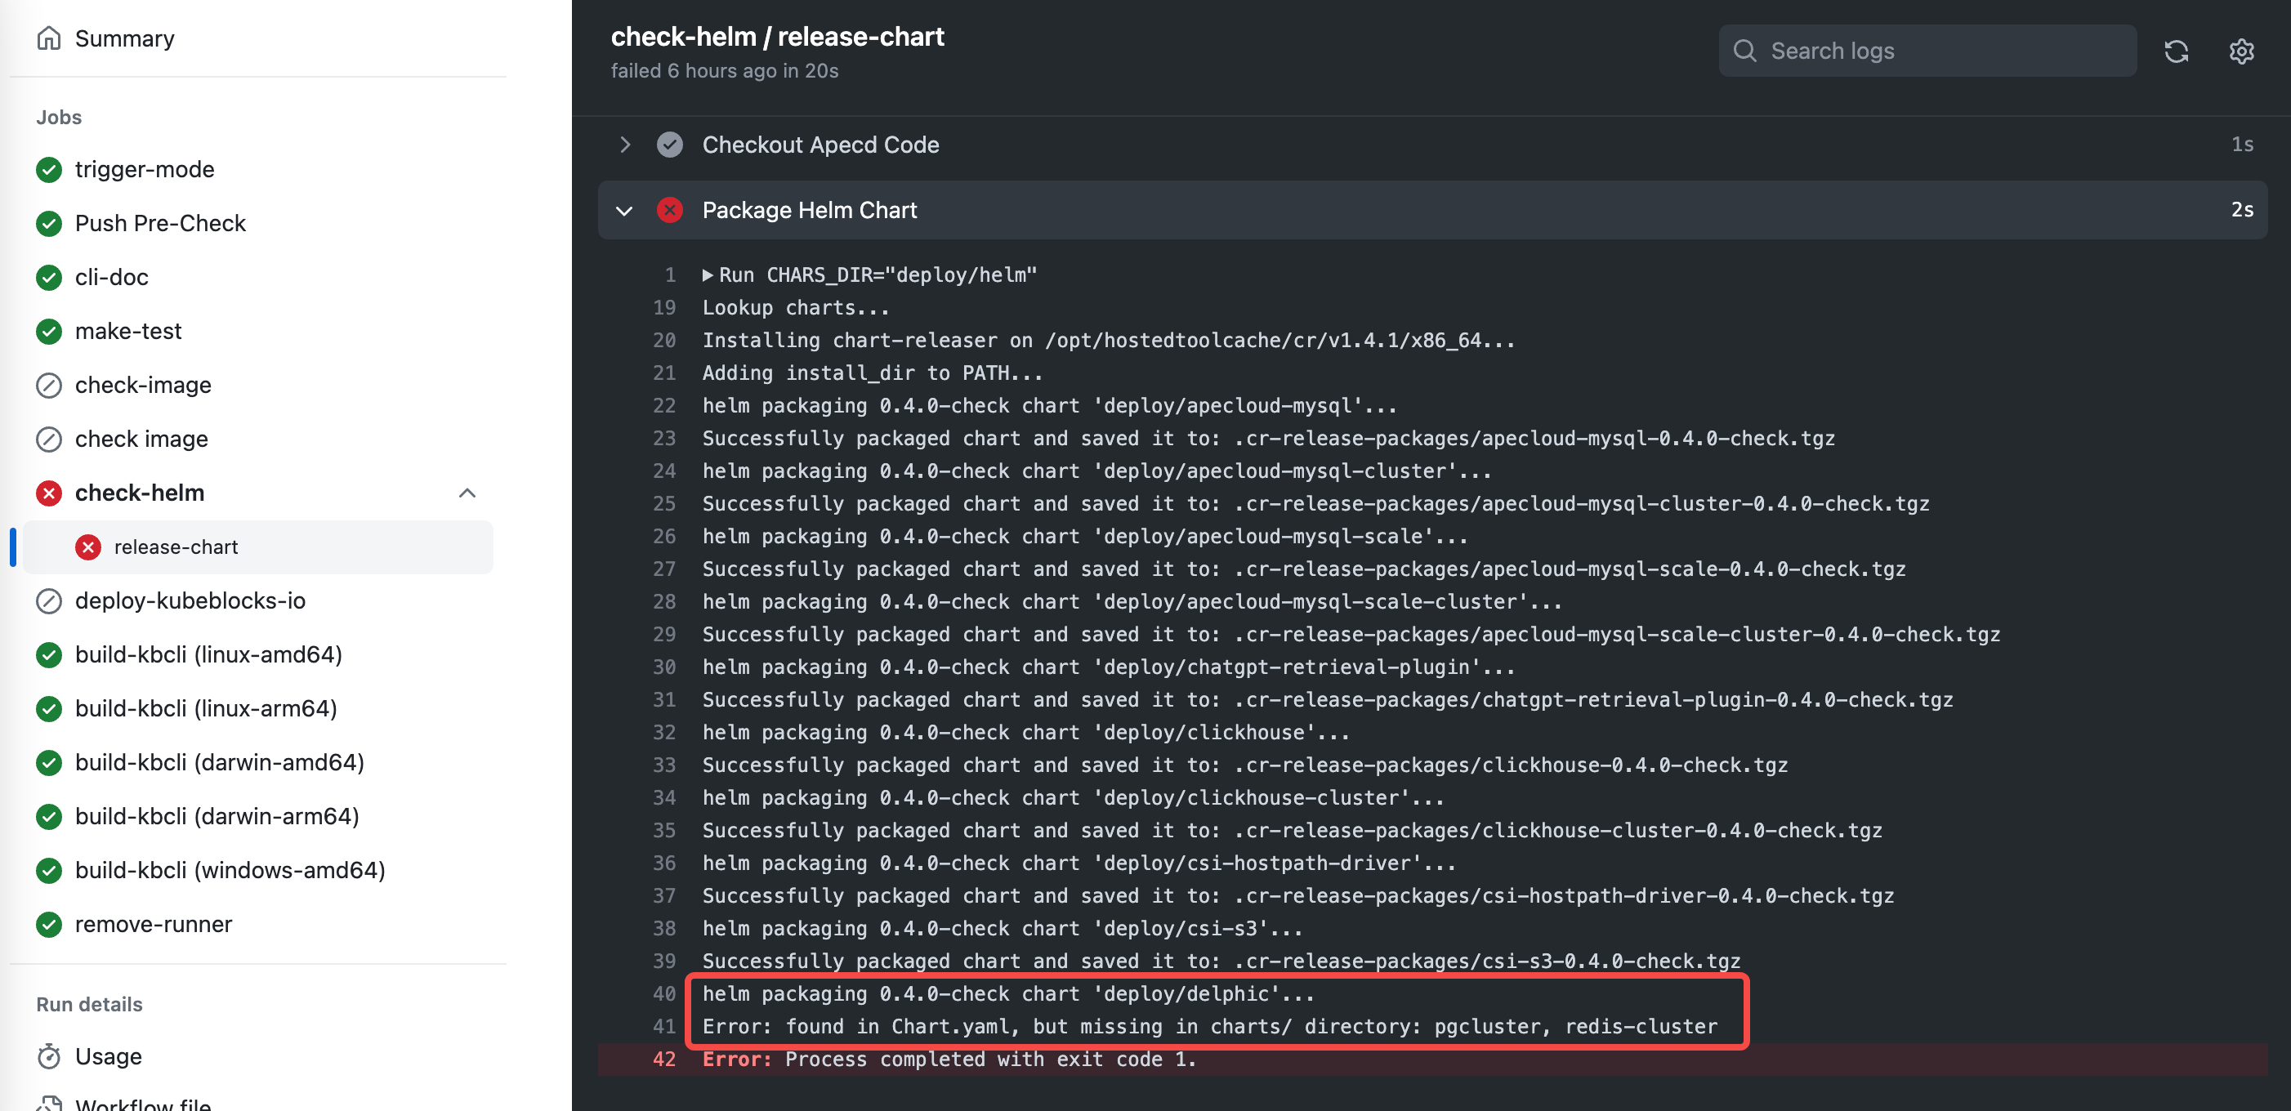The height and width of the screenshot is (1111, 2291).
Task: Open the log settings gear
Action: click(x=2242, y=51)
